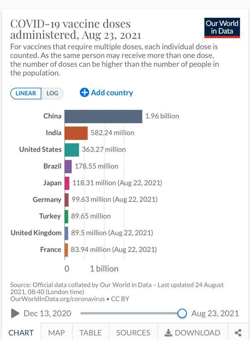This screenshot has width=250, height=340.
Task: Click the plus icon beside Add country
Action: [x=84, y=93]
